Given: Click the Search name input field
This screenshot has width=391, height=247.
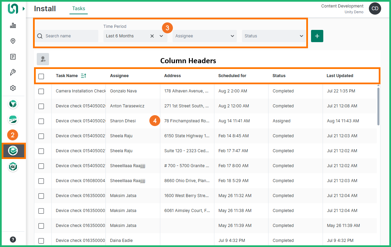Looking at the screenshot, I should pos(70,36).
